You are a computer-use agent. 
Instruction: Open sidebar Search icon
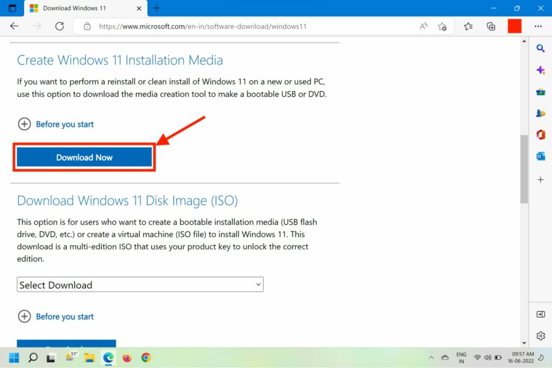(x=540, y=48)
